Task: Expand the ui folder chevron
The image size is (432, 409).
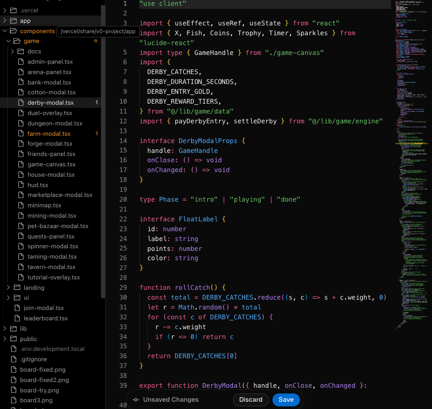Action: click(x=8, y=298)
